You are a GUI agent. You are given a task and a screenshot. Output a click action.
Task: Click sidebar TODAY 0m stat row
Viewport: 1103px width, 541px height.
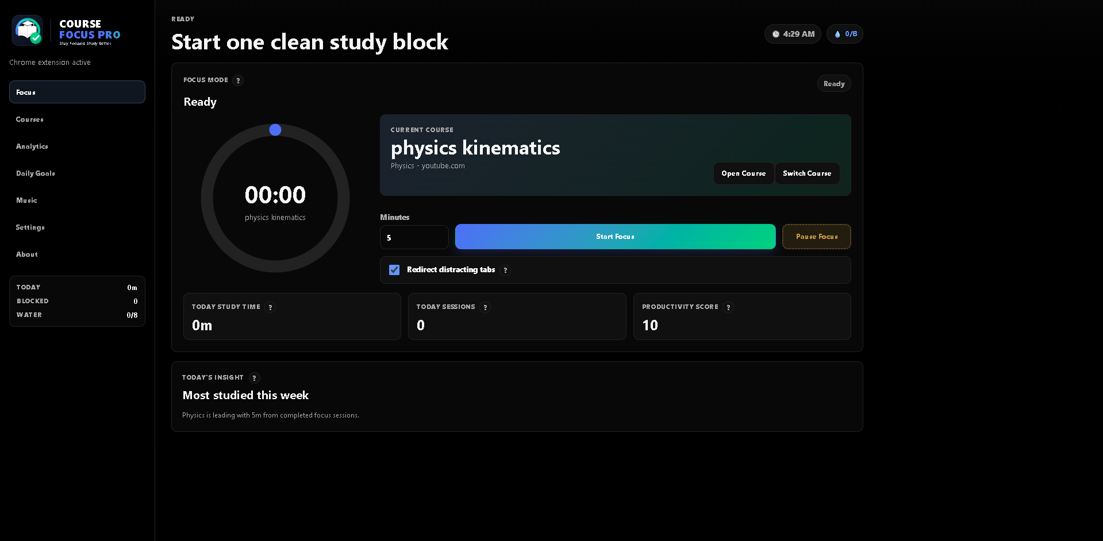click(77, 287)
